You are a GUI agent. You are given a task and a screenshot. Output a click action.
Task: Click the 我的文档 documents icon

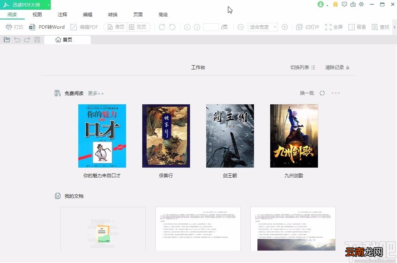click(x=58, y=196)
